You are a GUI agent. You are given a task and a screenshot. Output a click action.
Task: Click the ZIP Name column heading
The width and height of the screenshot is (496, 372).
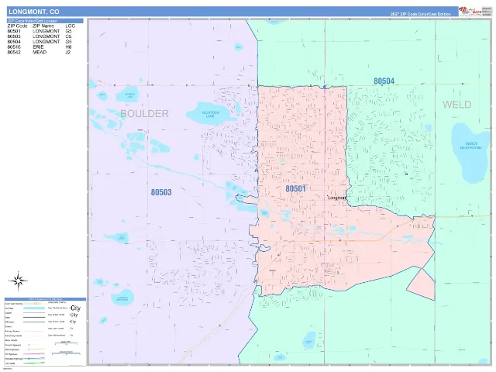click(x=43, y=26)
